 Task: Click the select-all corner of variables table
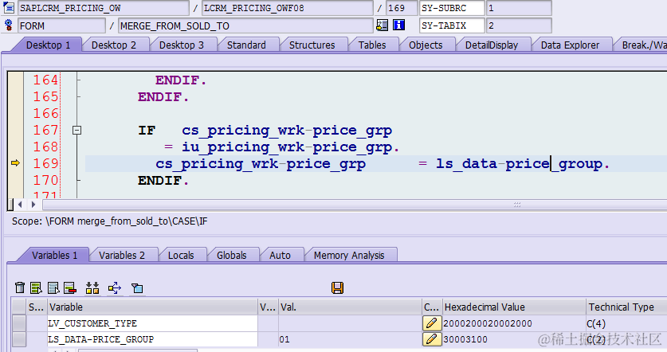coord(18,307)
